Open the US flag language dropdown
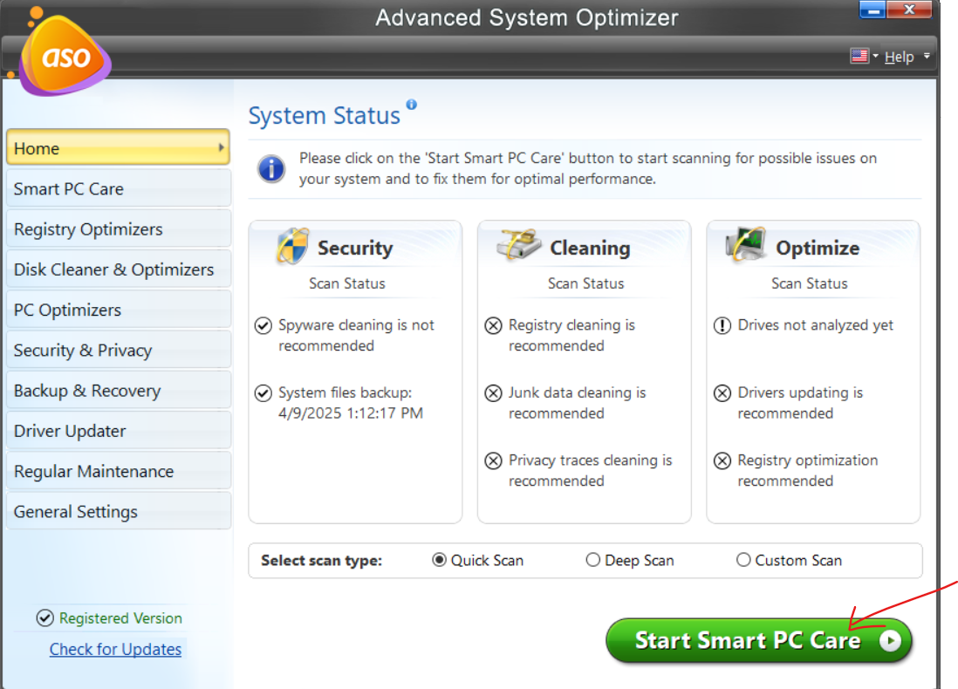 tap(864, 57)
